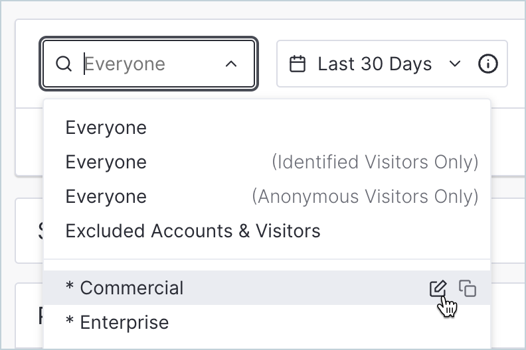Screen dimensions: 526x350
Task: Select Excluded Accounts & Visitors segment
Action: [x=267, y=231]
